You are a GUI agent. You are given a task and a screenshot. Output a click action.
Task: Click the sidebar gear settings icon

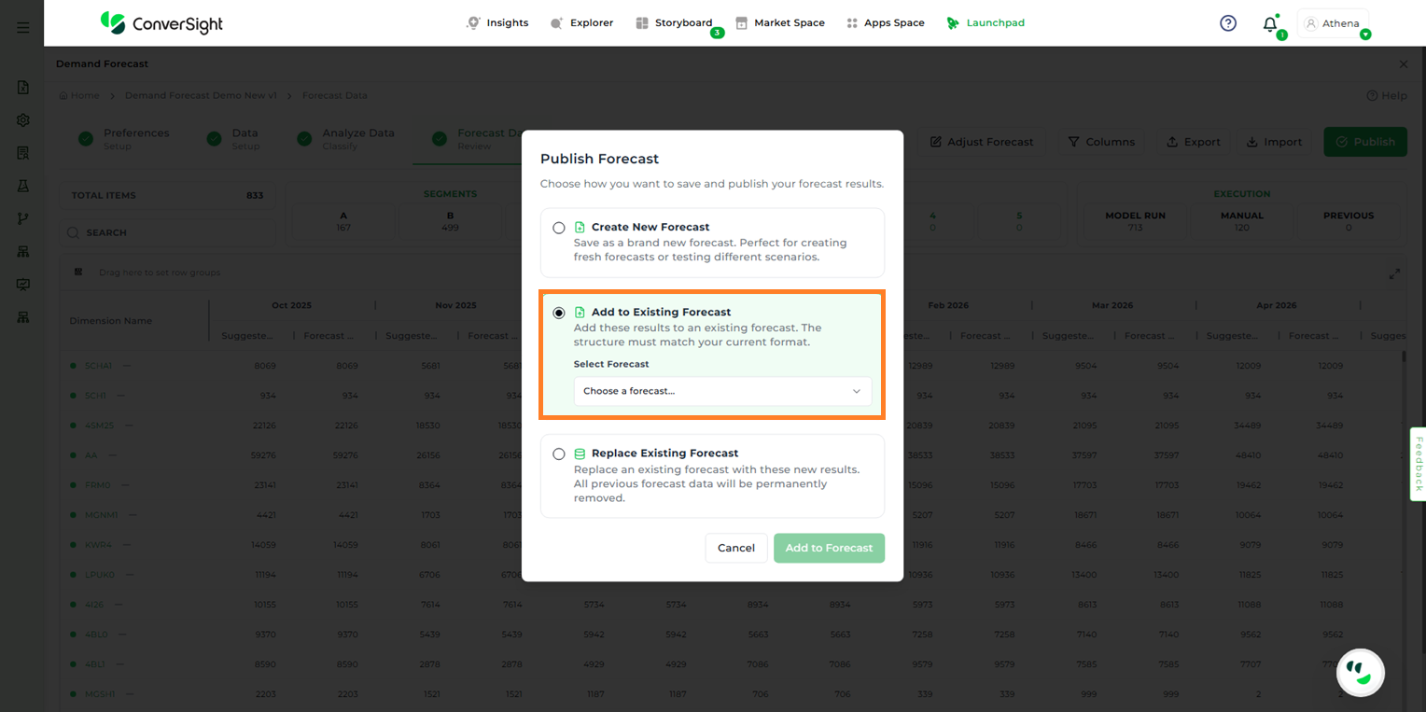(23, 120)
